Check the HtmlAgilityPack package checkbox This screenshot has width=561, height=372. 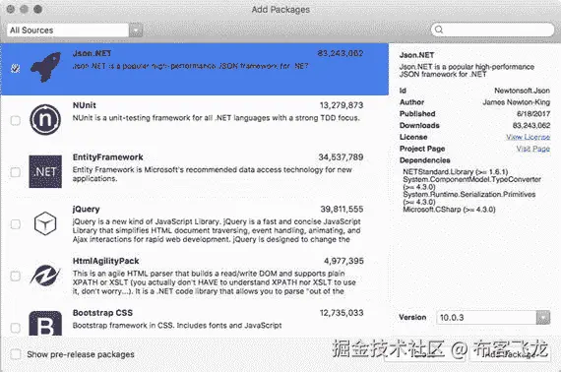[x=16, y=277]
